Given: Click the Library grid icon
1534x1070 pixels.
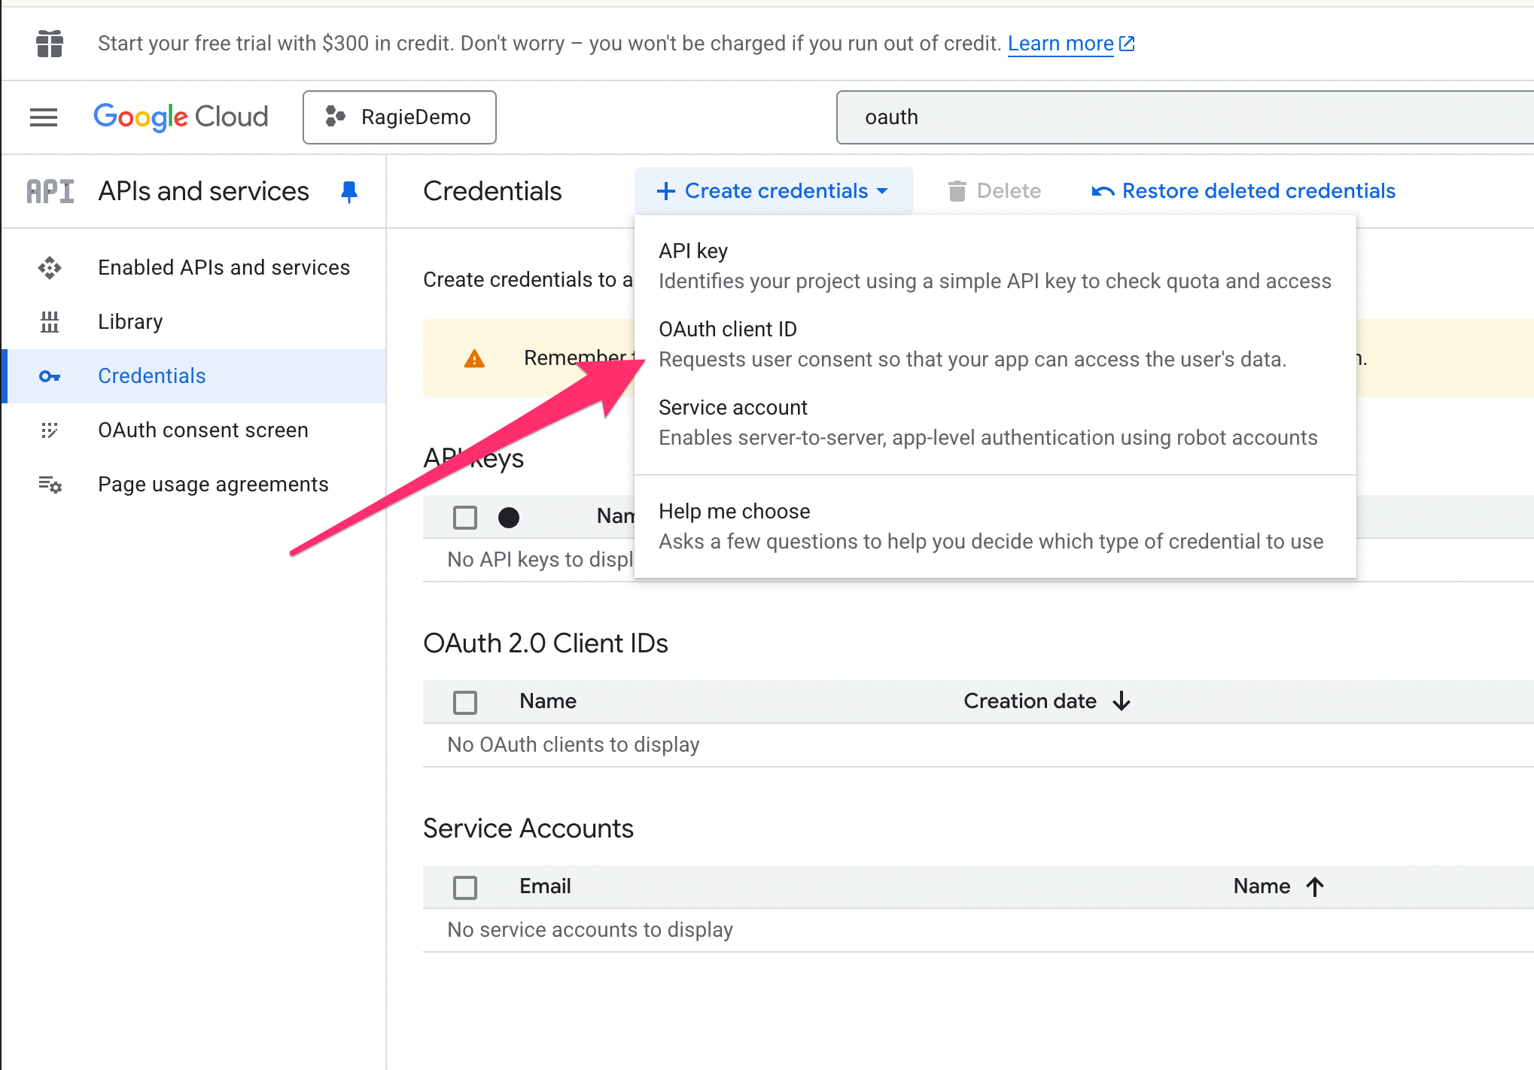Looking at the screenshot, I should click(x=50, y=322).
